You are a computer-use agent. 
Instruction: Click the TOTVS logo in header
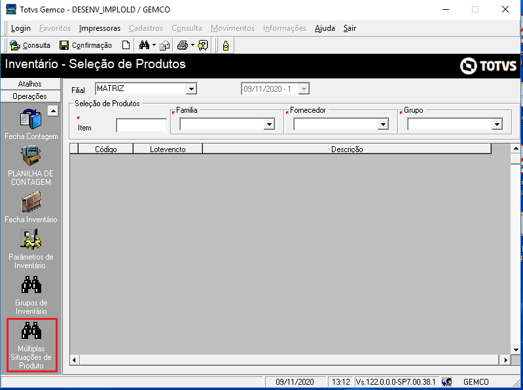click(488, 66)
